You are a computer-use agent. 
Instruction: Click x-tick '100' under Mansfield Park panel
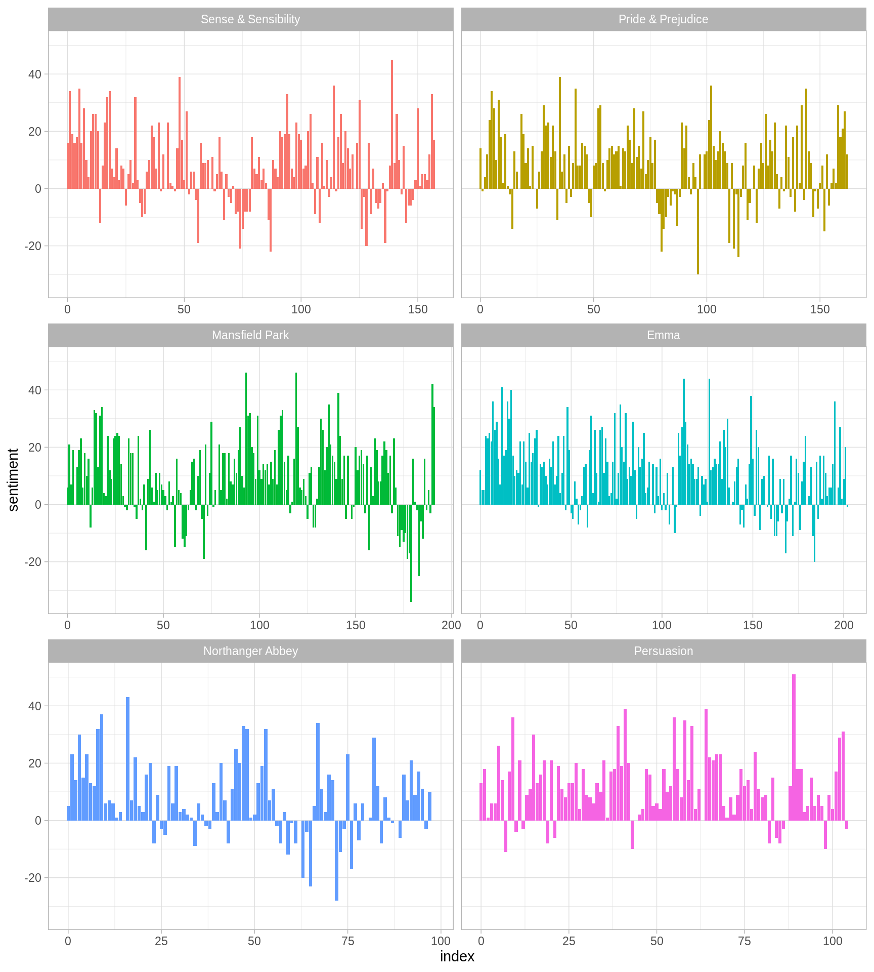tap(259, 625)
